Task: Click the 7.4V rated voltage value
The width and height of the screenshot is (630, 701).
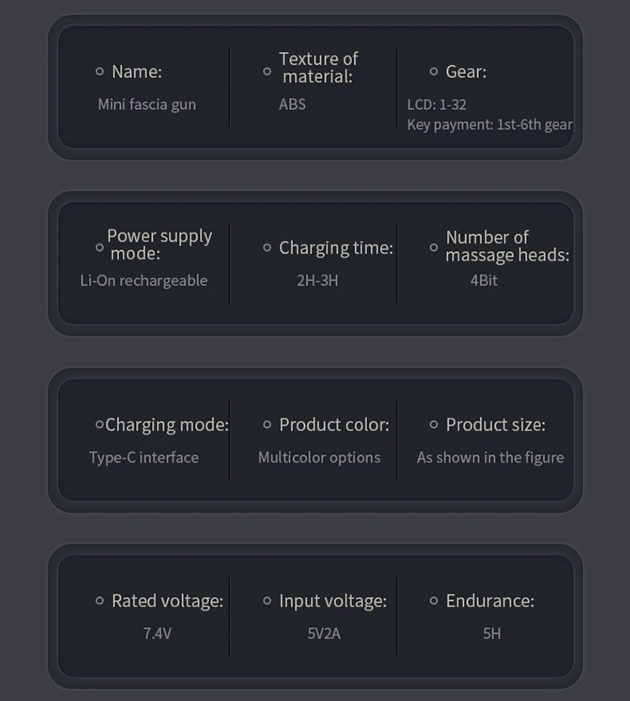Action: click(157, 634)
